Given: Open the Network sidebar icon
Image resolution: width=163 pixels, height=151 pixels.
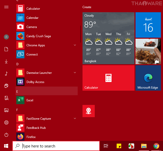Looking at the screenshot, I should [x=6, y=86].
